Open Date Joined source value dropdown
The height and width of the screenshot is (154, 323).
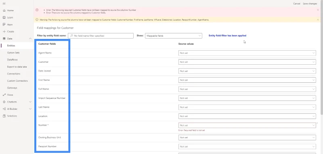tap(247, 71)
